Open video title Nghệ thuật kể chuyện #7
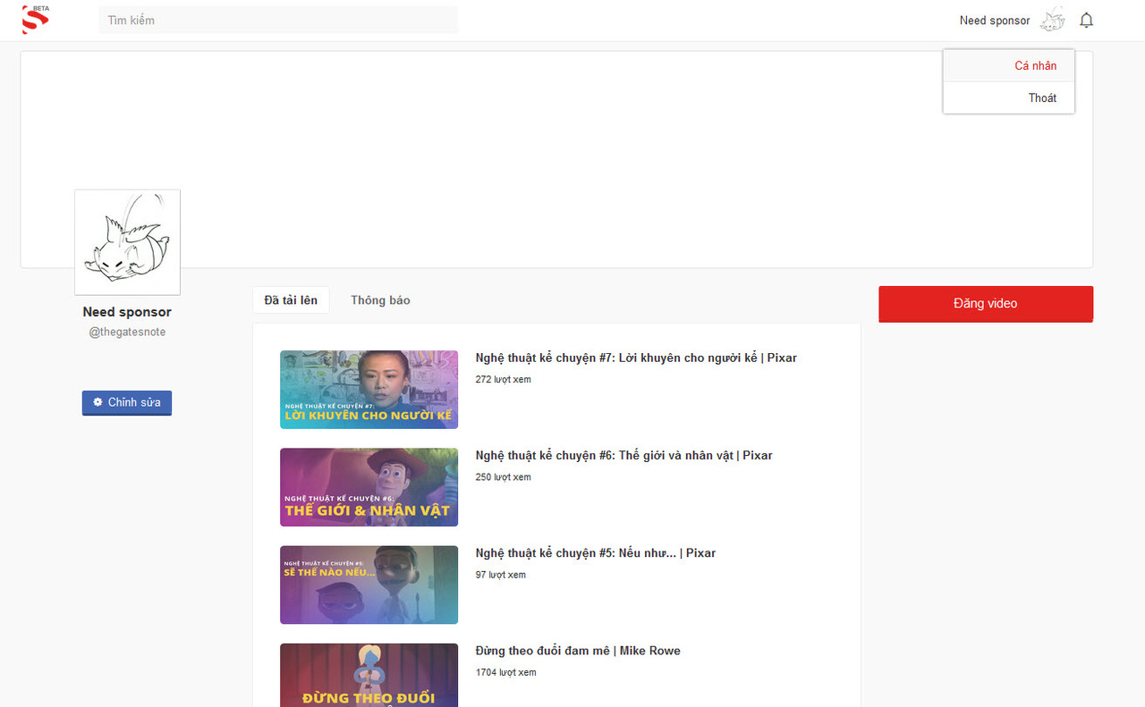The height and width of the screenshot is (707, 1145). (x=636, y=358)
